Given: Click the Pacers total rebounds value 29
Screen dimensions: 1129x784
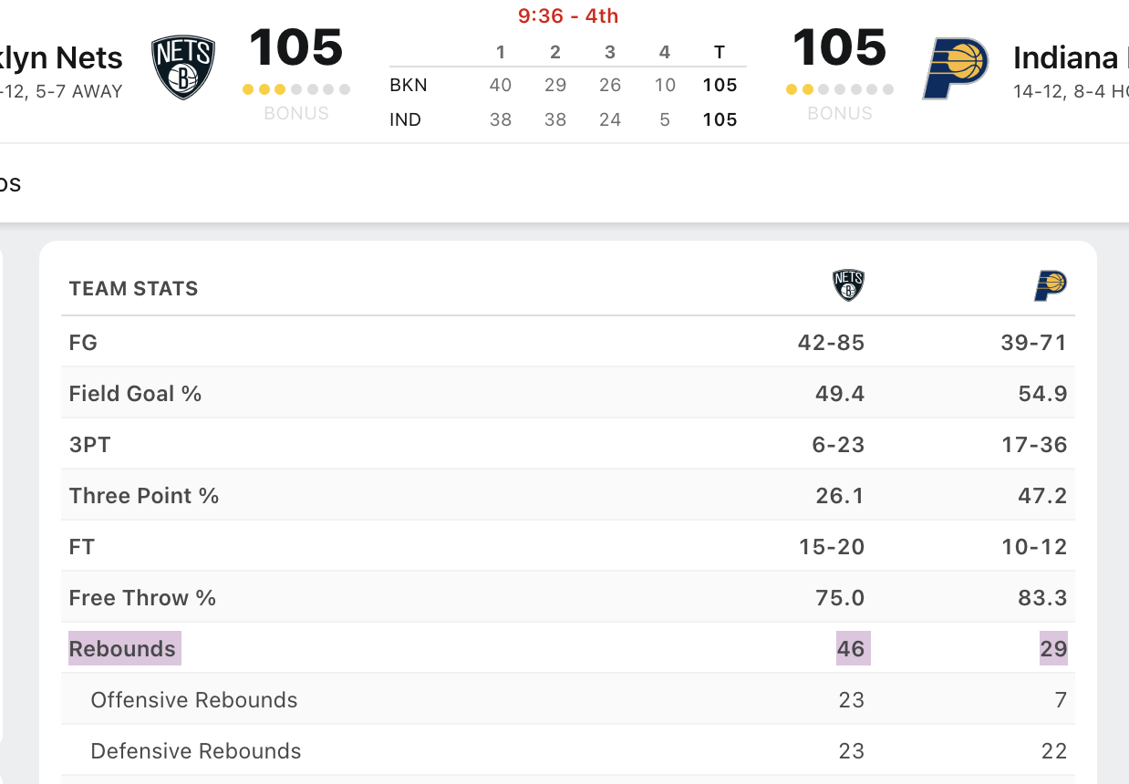Looking at the screenshot, I should point(1053,649).
